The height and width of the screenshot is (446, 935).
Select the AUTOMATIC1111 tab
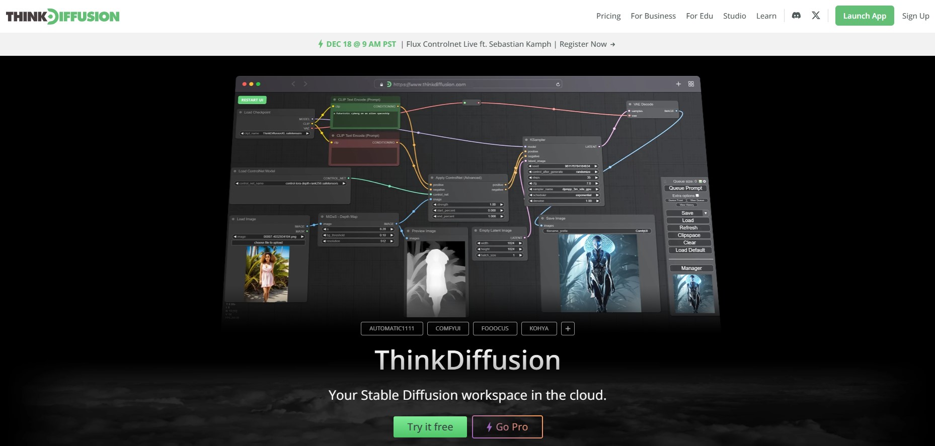392,328
